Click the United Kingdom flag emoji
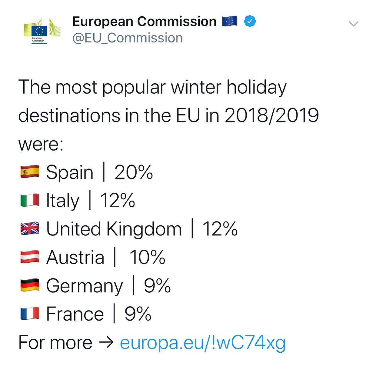376x376 pixels. click(x=30, y=229)
